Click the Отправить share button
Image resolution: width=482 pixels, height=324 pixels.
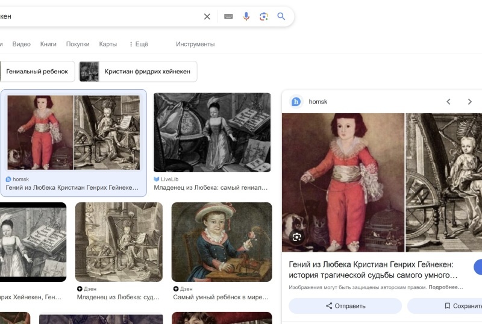tap(345, 306)
